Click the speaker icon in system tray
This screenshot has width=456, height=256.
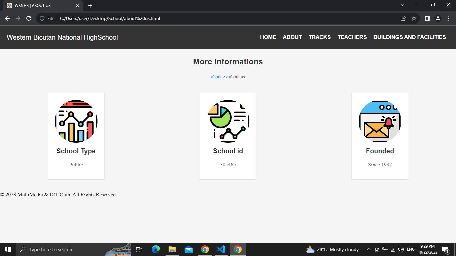401,249
